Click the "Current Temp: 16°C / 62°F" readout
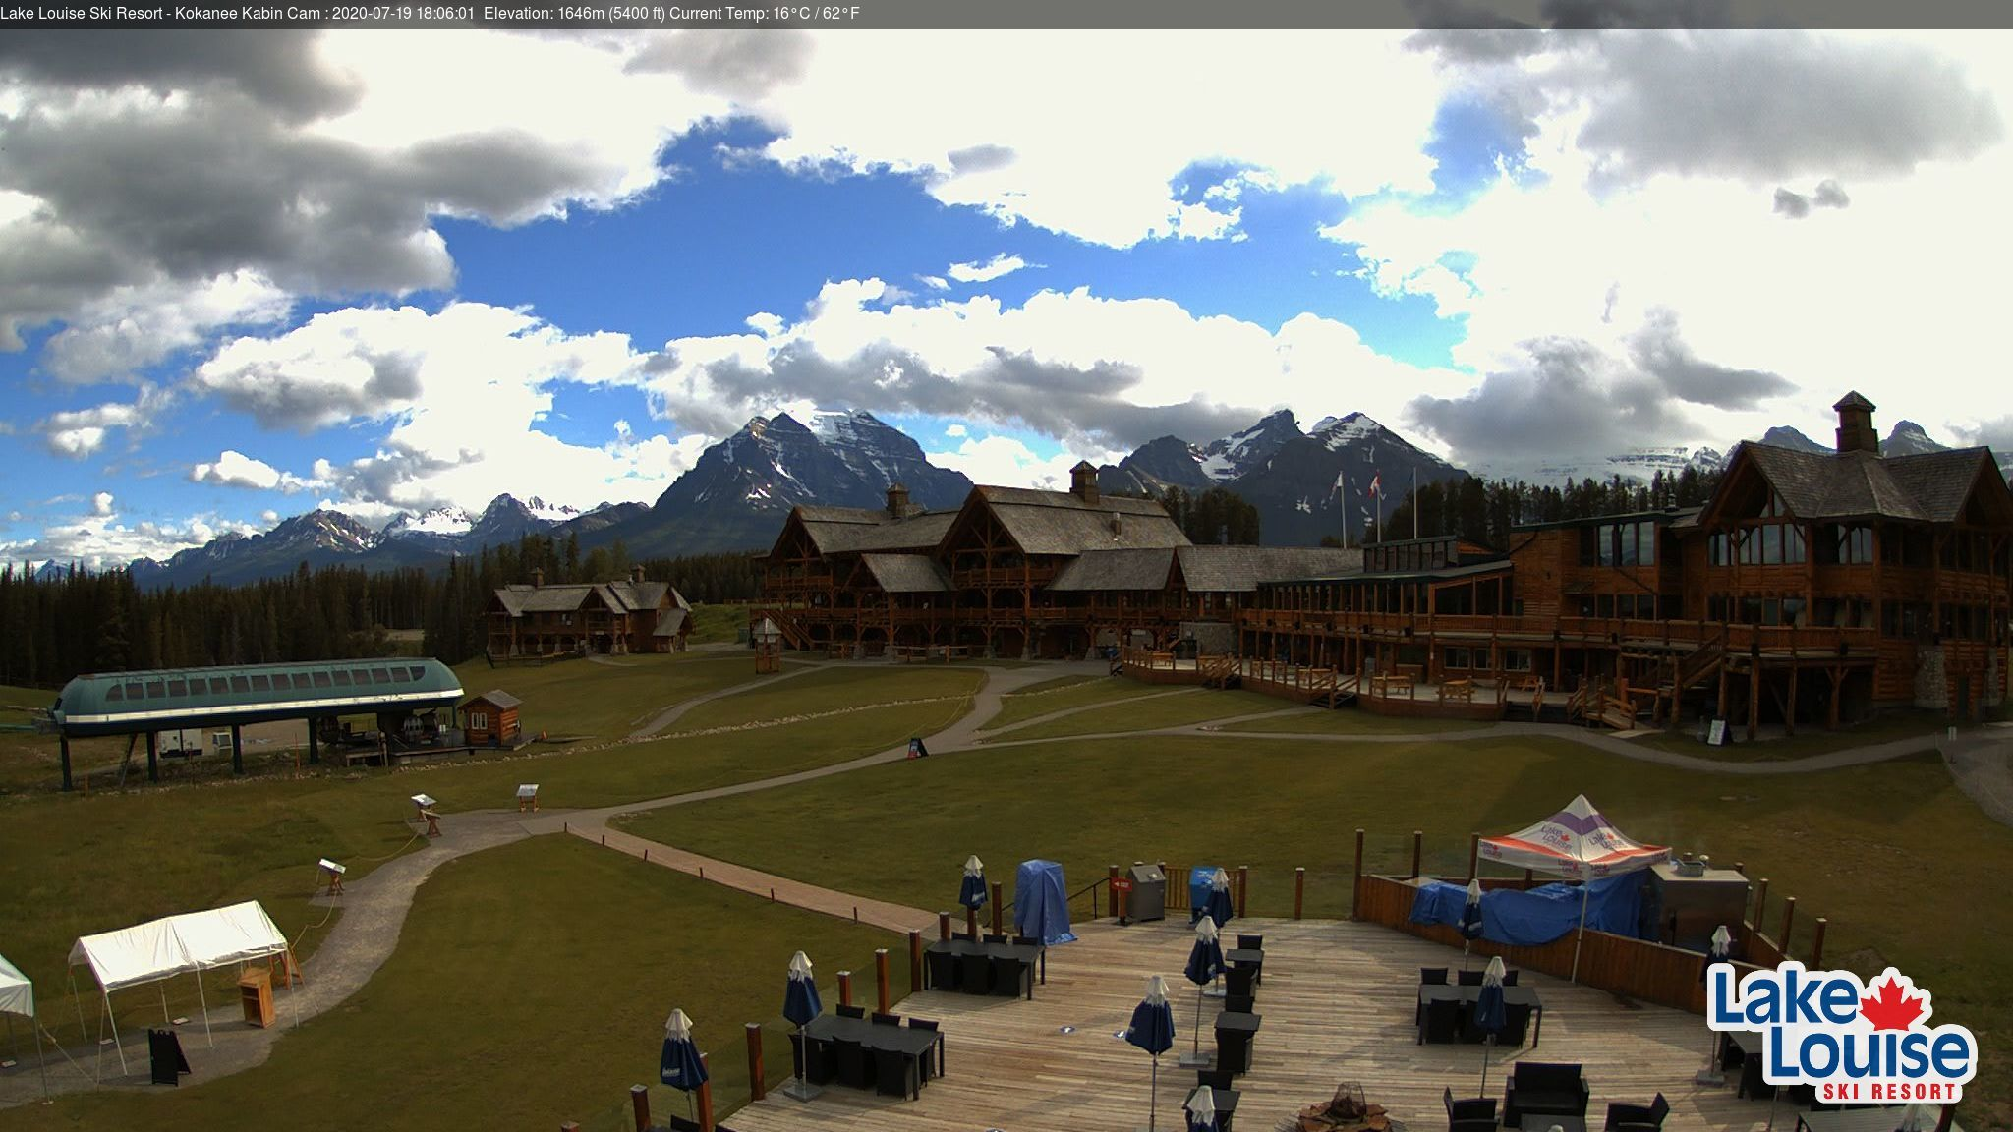Image resolution: width=2013 pixels, height=1132 pixels. [x=765, y=14]
